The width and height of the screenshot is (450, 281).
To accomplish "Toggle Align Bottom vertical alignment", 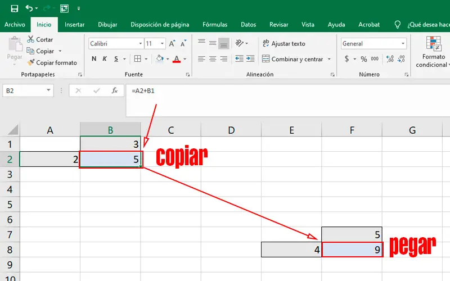I will (224, 44).
